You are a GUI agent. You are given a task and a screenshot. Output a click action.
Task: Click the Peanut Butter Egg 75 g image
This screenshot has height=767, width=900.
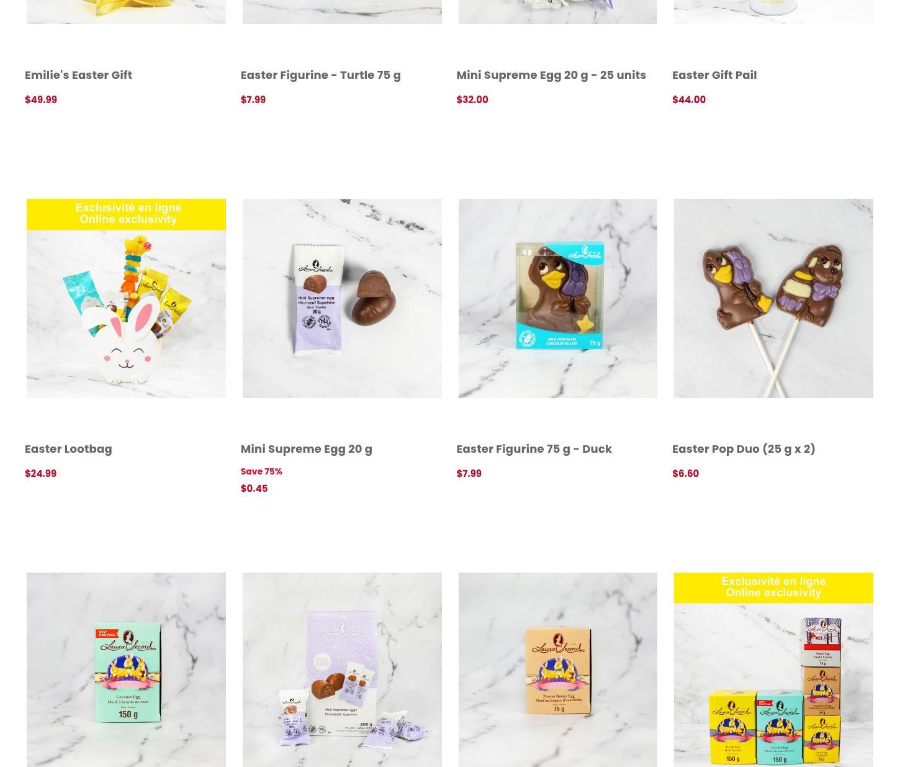557,669
